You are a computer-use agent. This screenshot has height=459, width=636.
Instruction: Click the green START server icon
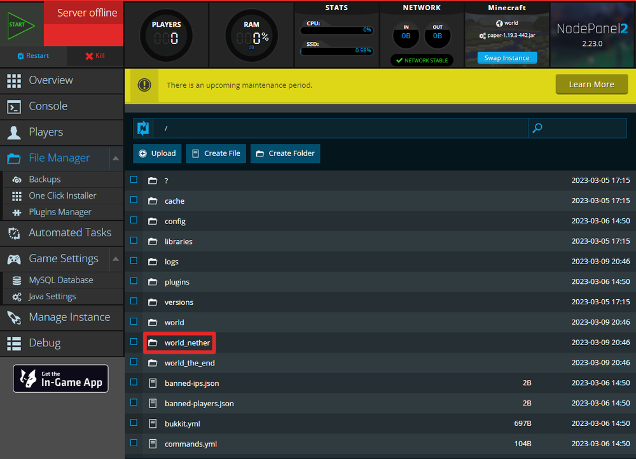pyautogui.click(x=20, y=24)
